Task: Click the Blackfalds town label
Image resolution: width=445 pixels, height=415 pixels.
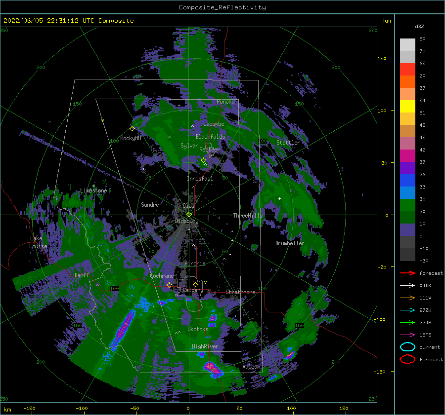Action: pyautogui.click(x=210, y=137)
